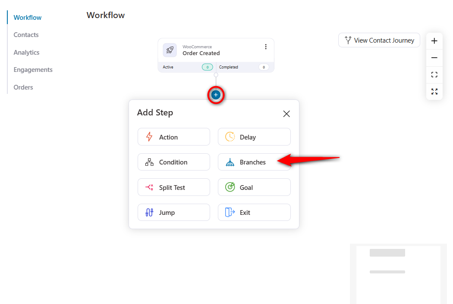Zoom in the workflow canvas
This screenshot has height=304, width=453.
(x=434, y=41)
